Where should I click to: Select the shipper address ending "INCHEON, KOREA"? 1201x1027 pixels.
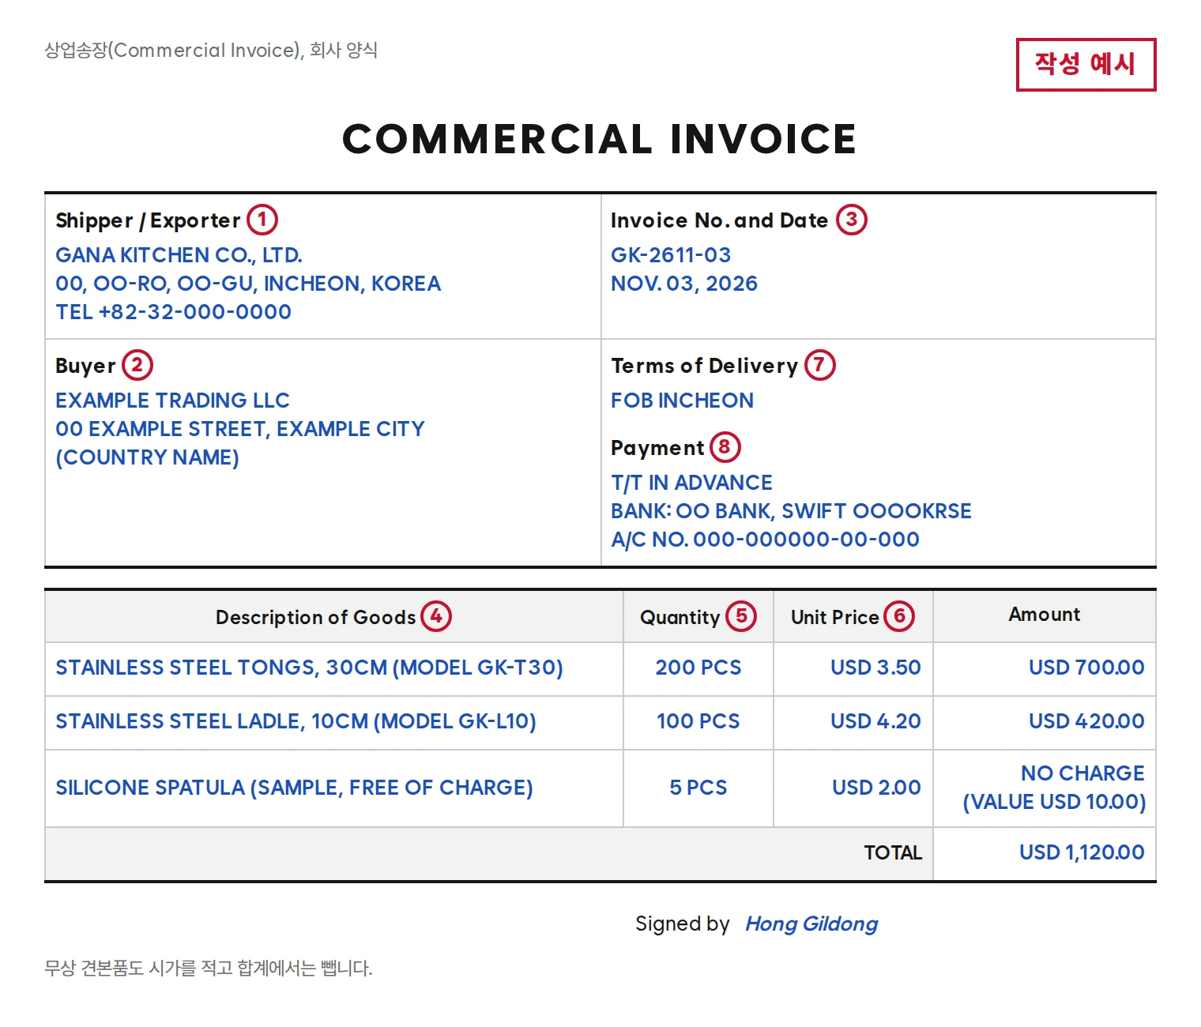248,284
